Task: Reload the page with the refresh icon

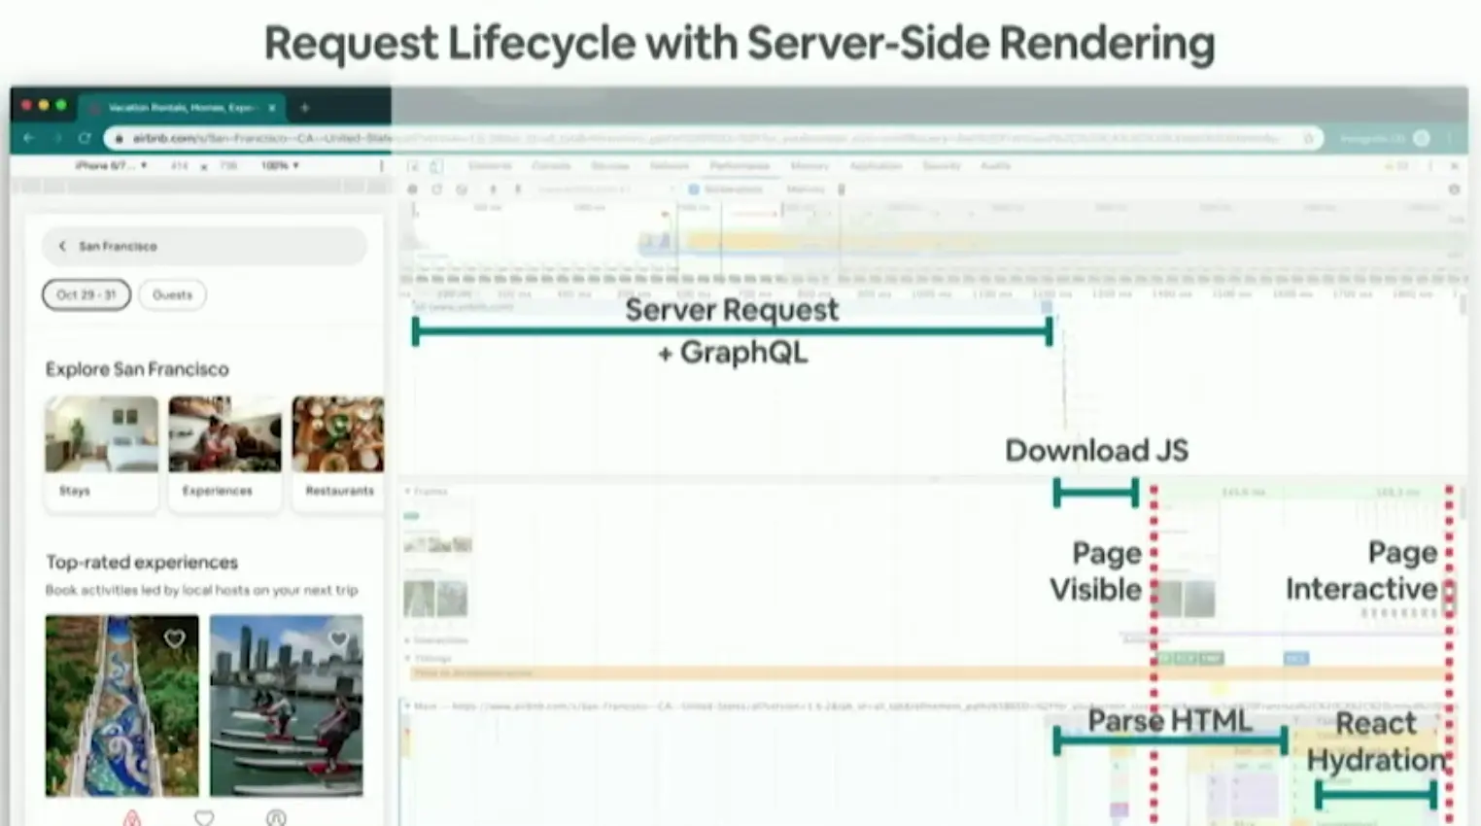Action: (x=85, y=139)
